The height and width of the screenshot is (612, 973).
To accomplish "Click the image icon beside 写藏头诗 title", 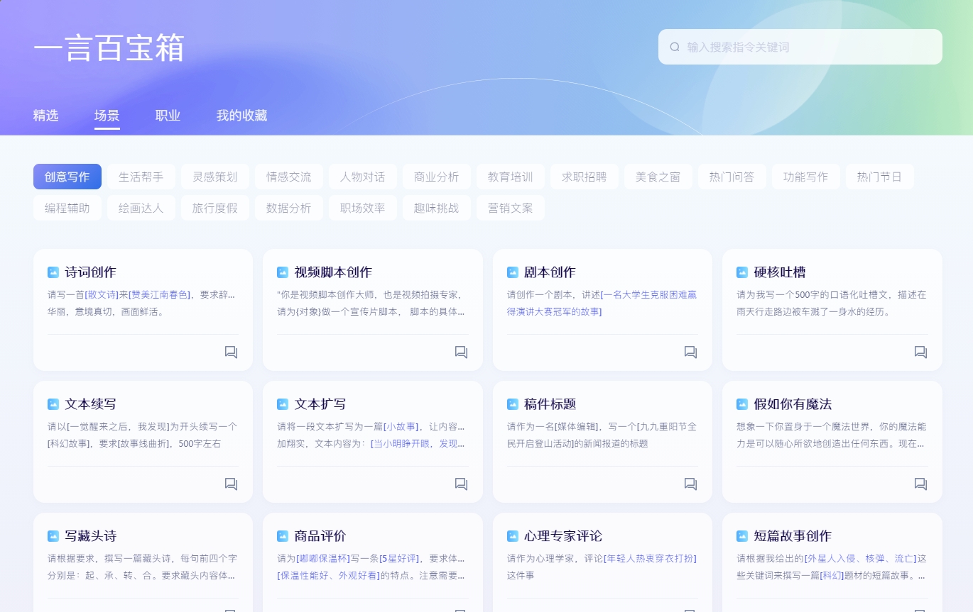I will coord(53,536).
